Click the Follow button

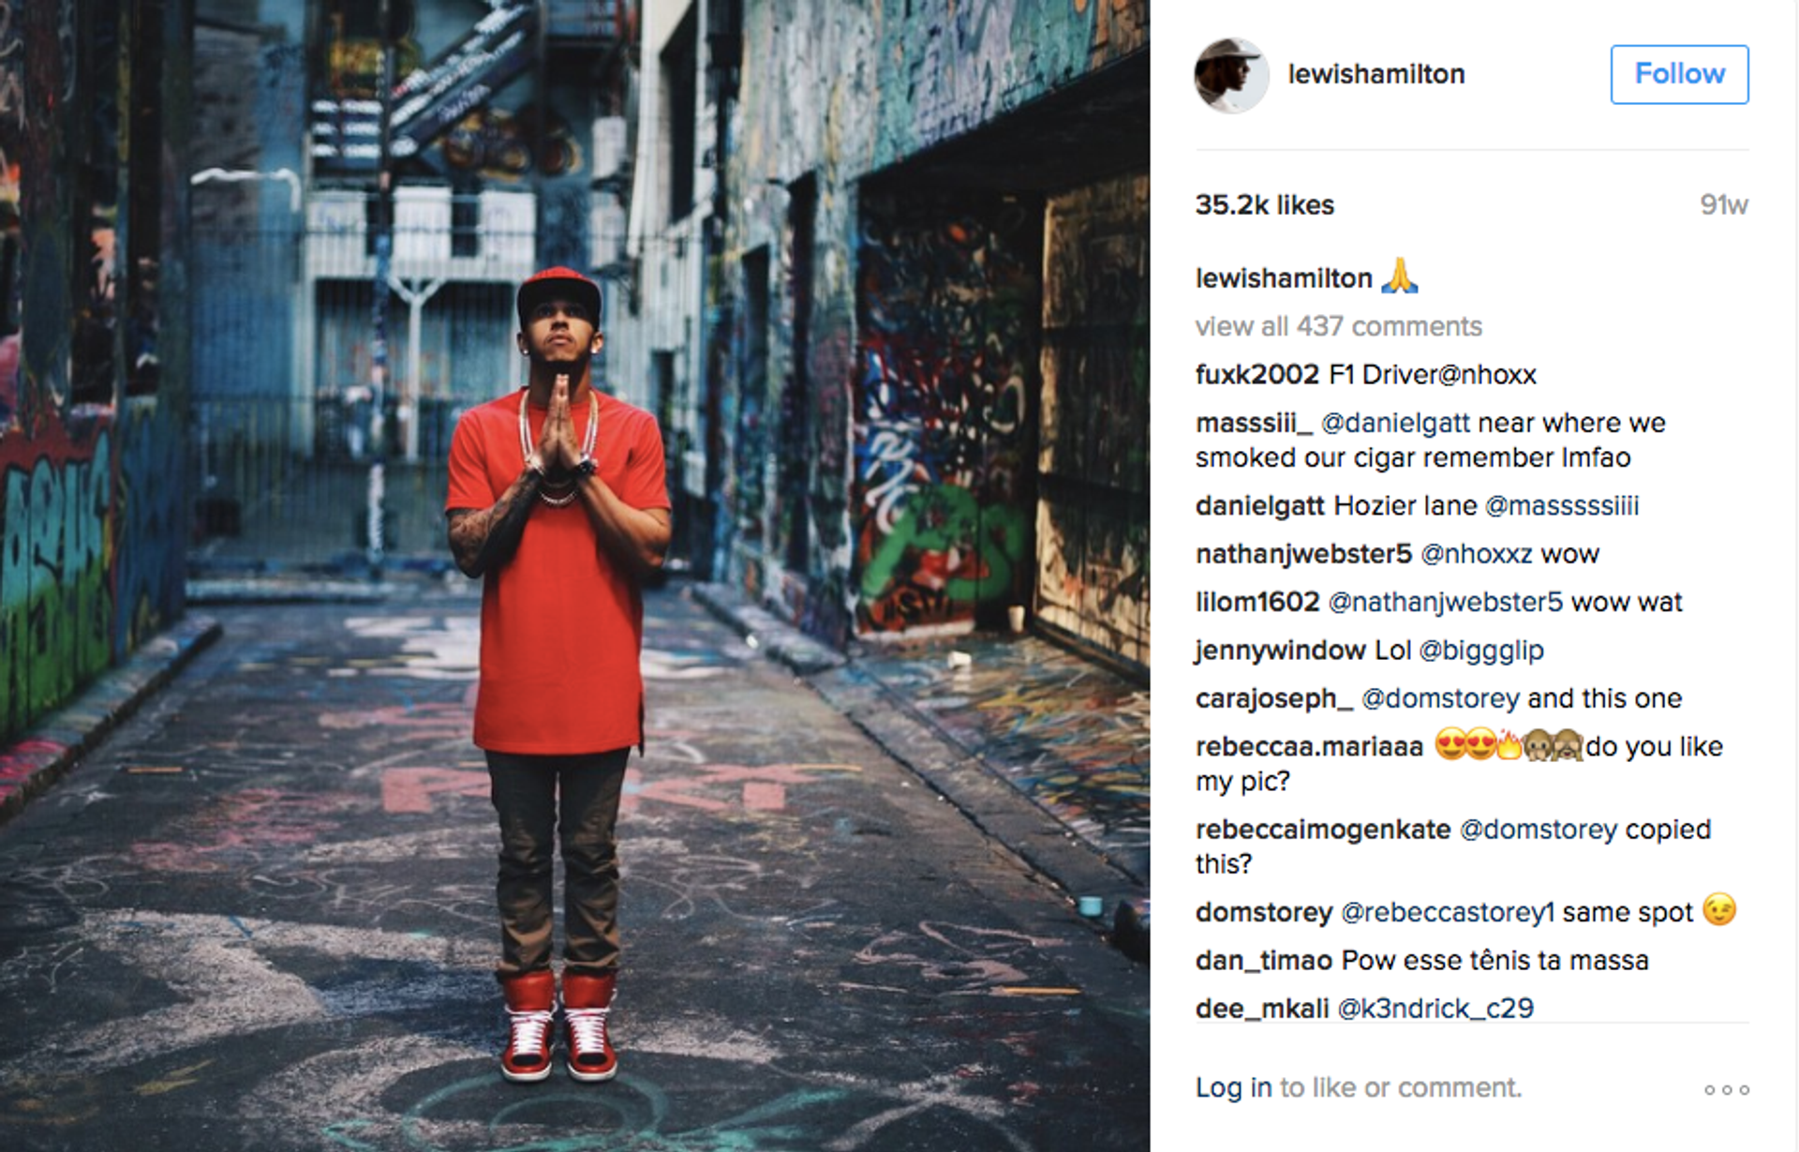(1679, 74)
